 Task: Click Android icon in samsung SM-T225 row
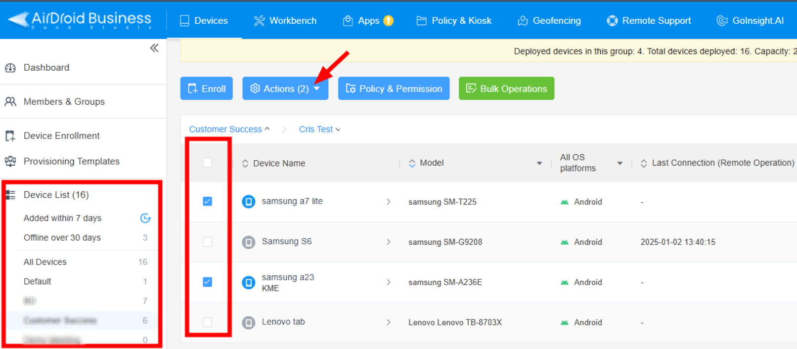tap(565, 202)
